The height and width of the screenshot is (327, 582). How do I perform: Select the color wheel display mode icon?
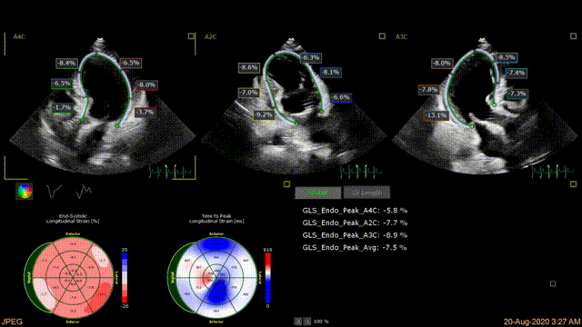point(25,192)
